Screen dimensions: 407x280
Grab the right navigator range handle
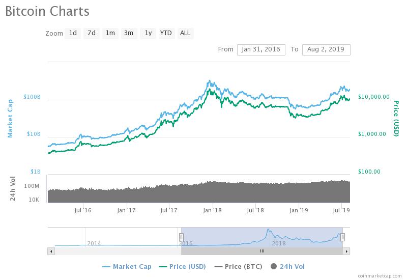tap(342, 237)
